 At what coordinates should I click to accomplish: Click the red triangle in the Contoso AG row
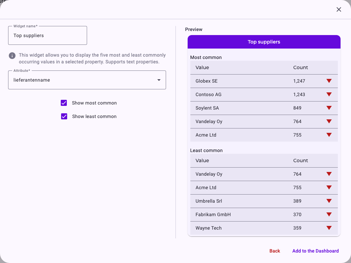[329, 94]
